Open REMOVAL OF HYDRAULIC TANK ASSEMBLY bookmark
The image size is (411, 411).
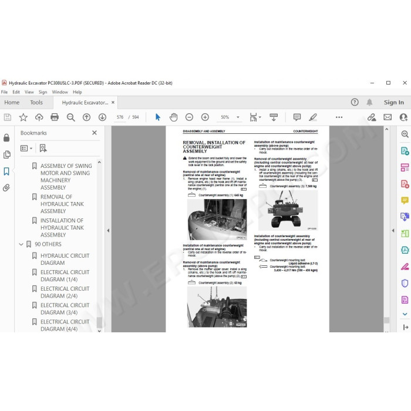point(62,204)
